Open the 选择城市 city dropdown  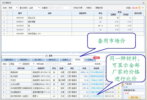[29, 64]
